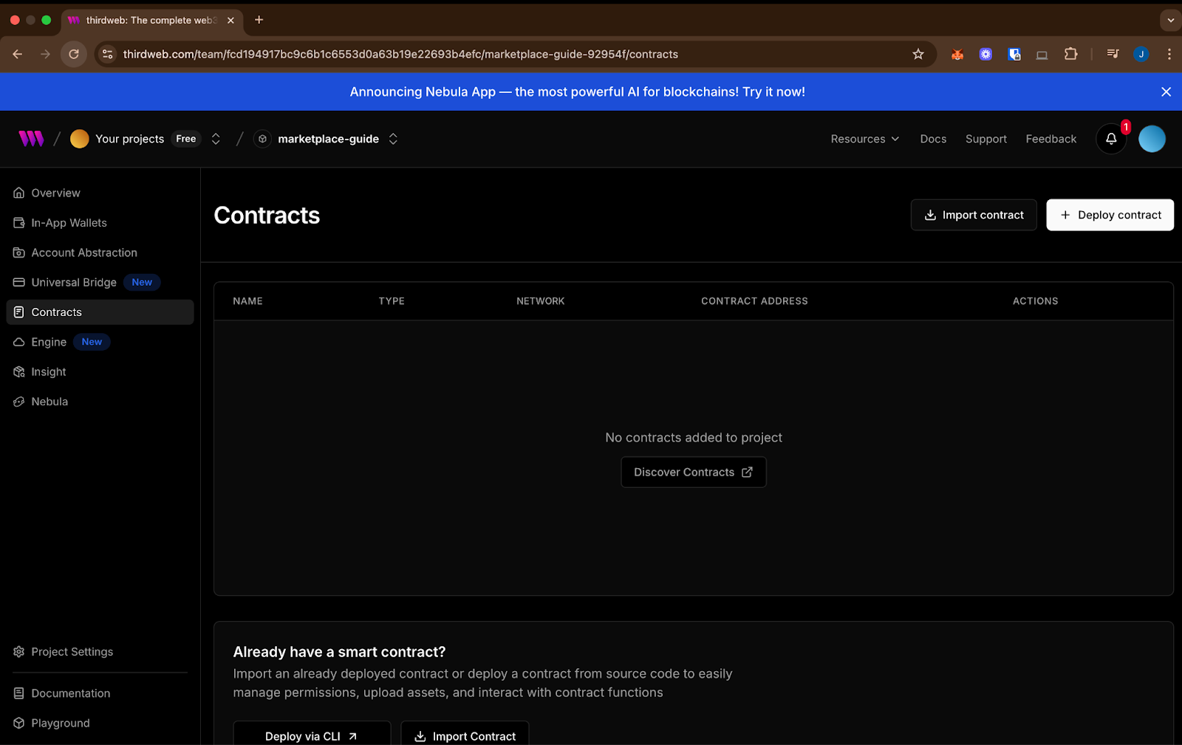Open notifications via the bell icon
This screenshot has height=745, width=1182.
pyautogui.click(x=1111, y=139)
